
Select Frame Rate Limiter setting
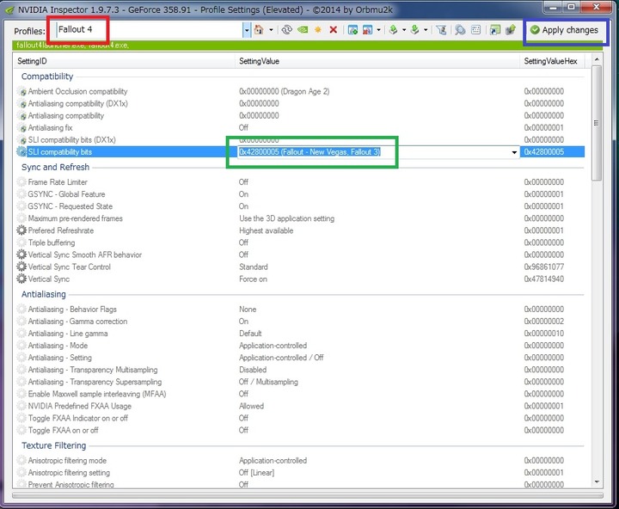tap(58, 182)
